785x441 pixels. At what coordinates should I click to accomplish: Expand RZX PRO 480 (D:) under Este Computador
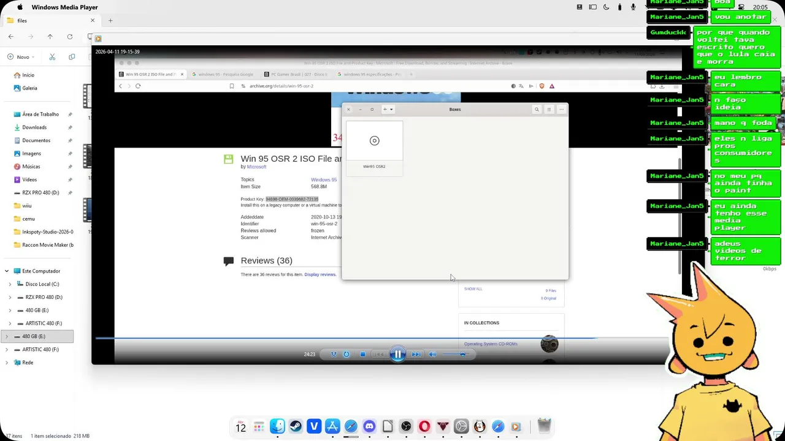10,297
